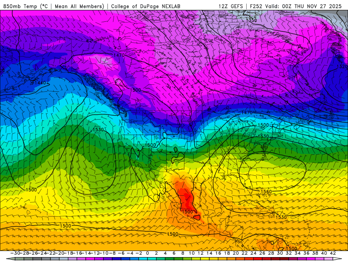Click the '850mb Temp (°C' title text
Image resolution: width=348 pixels, height=261 pixels.
click(x=25, y=6)
